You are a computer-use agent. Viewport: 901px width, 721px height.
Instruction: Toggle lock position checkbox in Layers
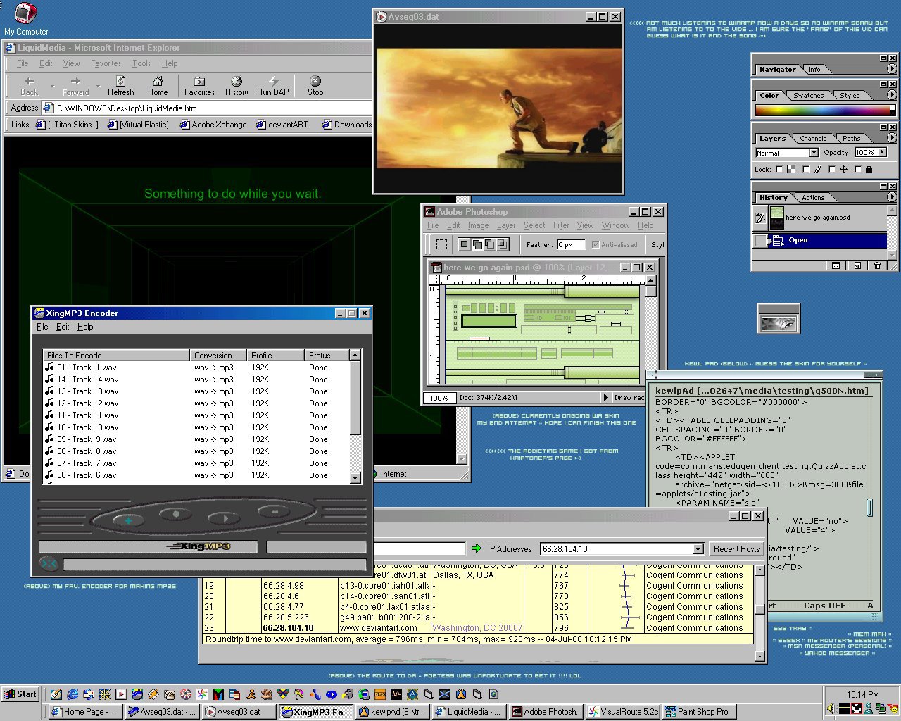[832, 169]
